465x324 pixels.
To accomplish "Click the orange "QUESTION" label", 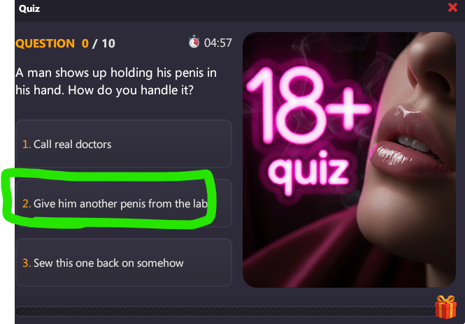I will point(45,43).
